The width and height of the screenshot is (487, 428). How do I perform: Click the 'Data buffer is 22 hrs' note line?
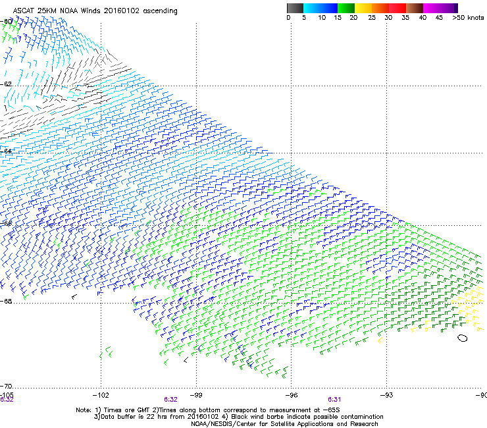(x=238, y=417)
